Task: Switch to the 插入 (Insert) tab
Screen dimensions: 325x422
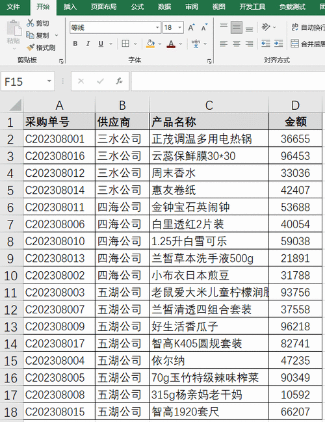Action: pos(70,7)
